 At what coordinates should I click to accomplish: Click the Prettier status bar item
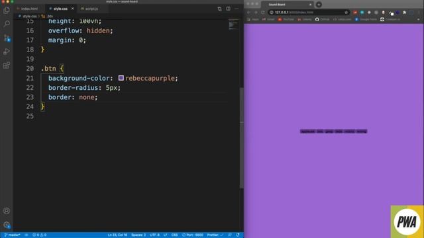point(215,235)
